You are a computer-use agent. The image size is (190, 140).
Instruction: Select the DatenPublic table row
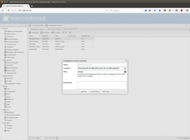tap(61, 49)
